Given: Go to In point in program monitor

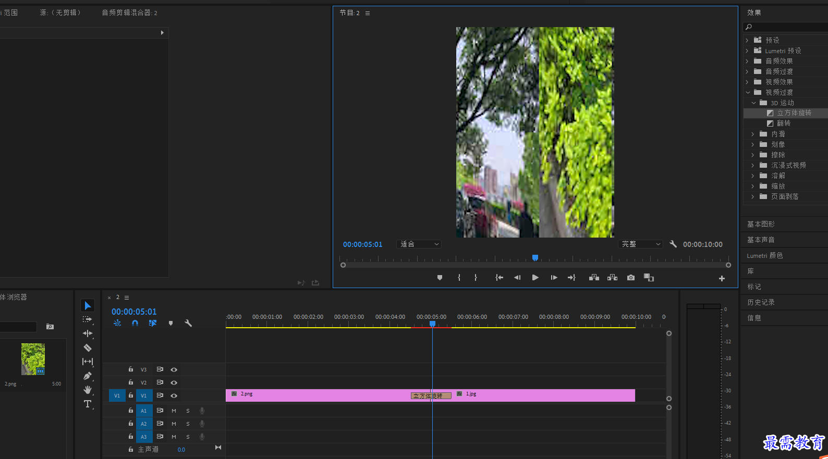Looking at the screenshot, I should click(499, 278).
